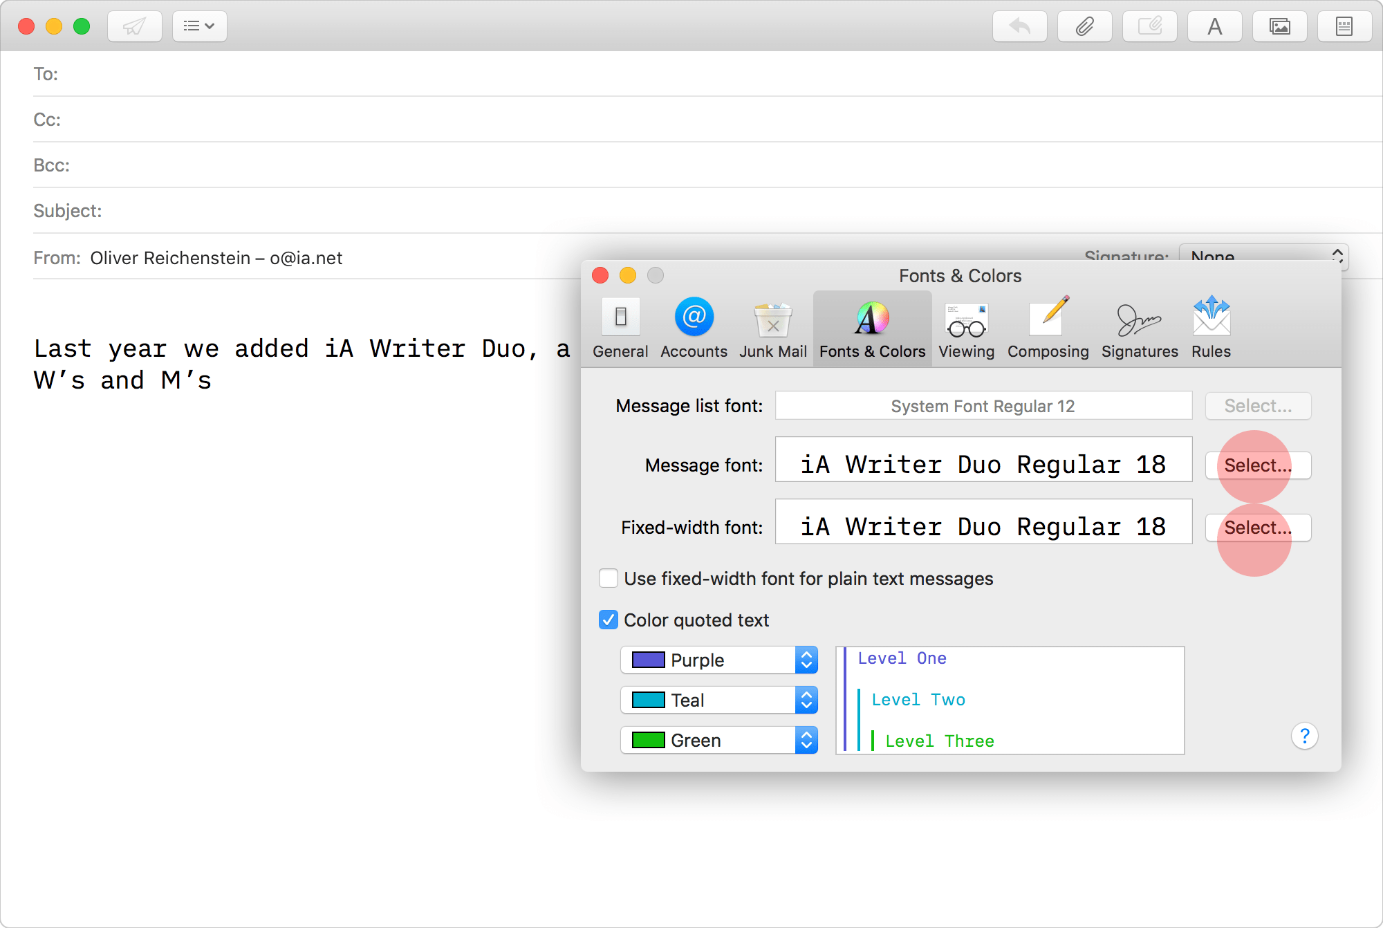Enable fixed-width font for plain text messages
Image resolution: width=1383 pixels, height=928 pixels.
[x=609, y=578]
